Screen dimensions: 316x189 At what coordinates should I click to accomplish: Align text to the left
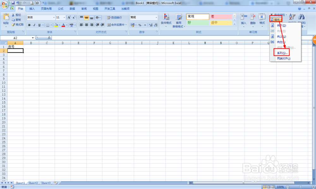coord(82,25)
